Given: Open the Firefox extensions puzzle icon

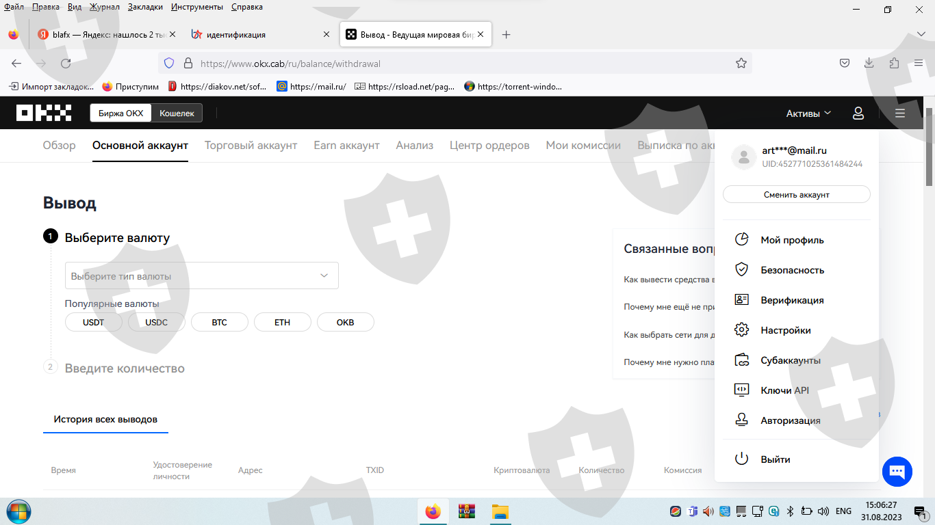Looking at the screenshot, I should [894, 64].
